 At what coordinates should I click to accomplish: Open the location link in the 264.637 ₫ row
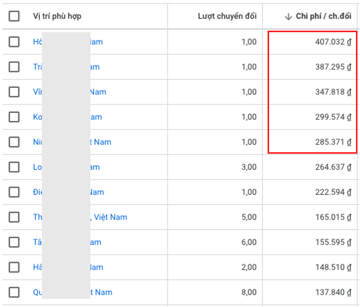click(x=66, y=167)
